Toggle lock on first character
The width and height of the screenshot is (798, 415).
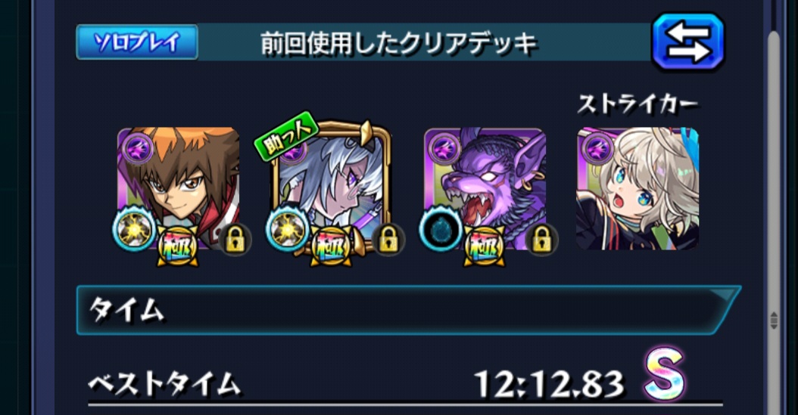(235, 240)
